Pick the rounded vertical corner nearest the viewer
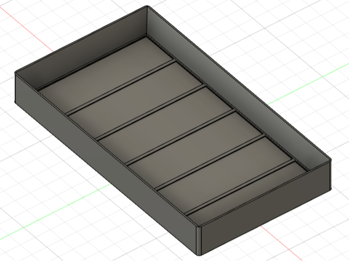349x261 pixels. [199, 241]
